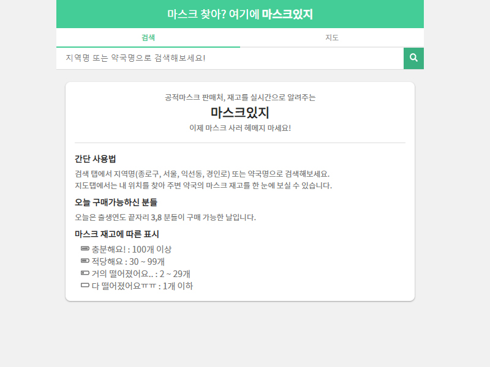Click the sentence about 출생연도 끝자리 3,8
This screenshot has height=367, width=490.
click(165, 217)
